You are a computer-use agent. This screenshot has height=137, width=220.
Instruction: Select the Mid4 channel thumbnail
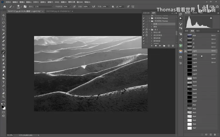pyautogui.click(x=190, y=116)
